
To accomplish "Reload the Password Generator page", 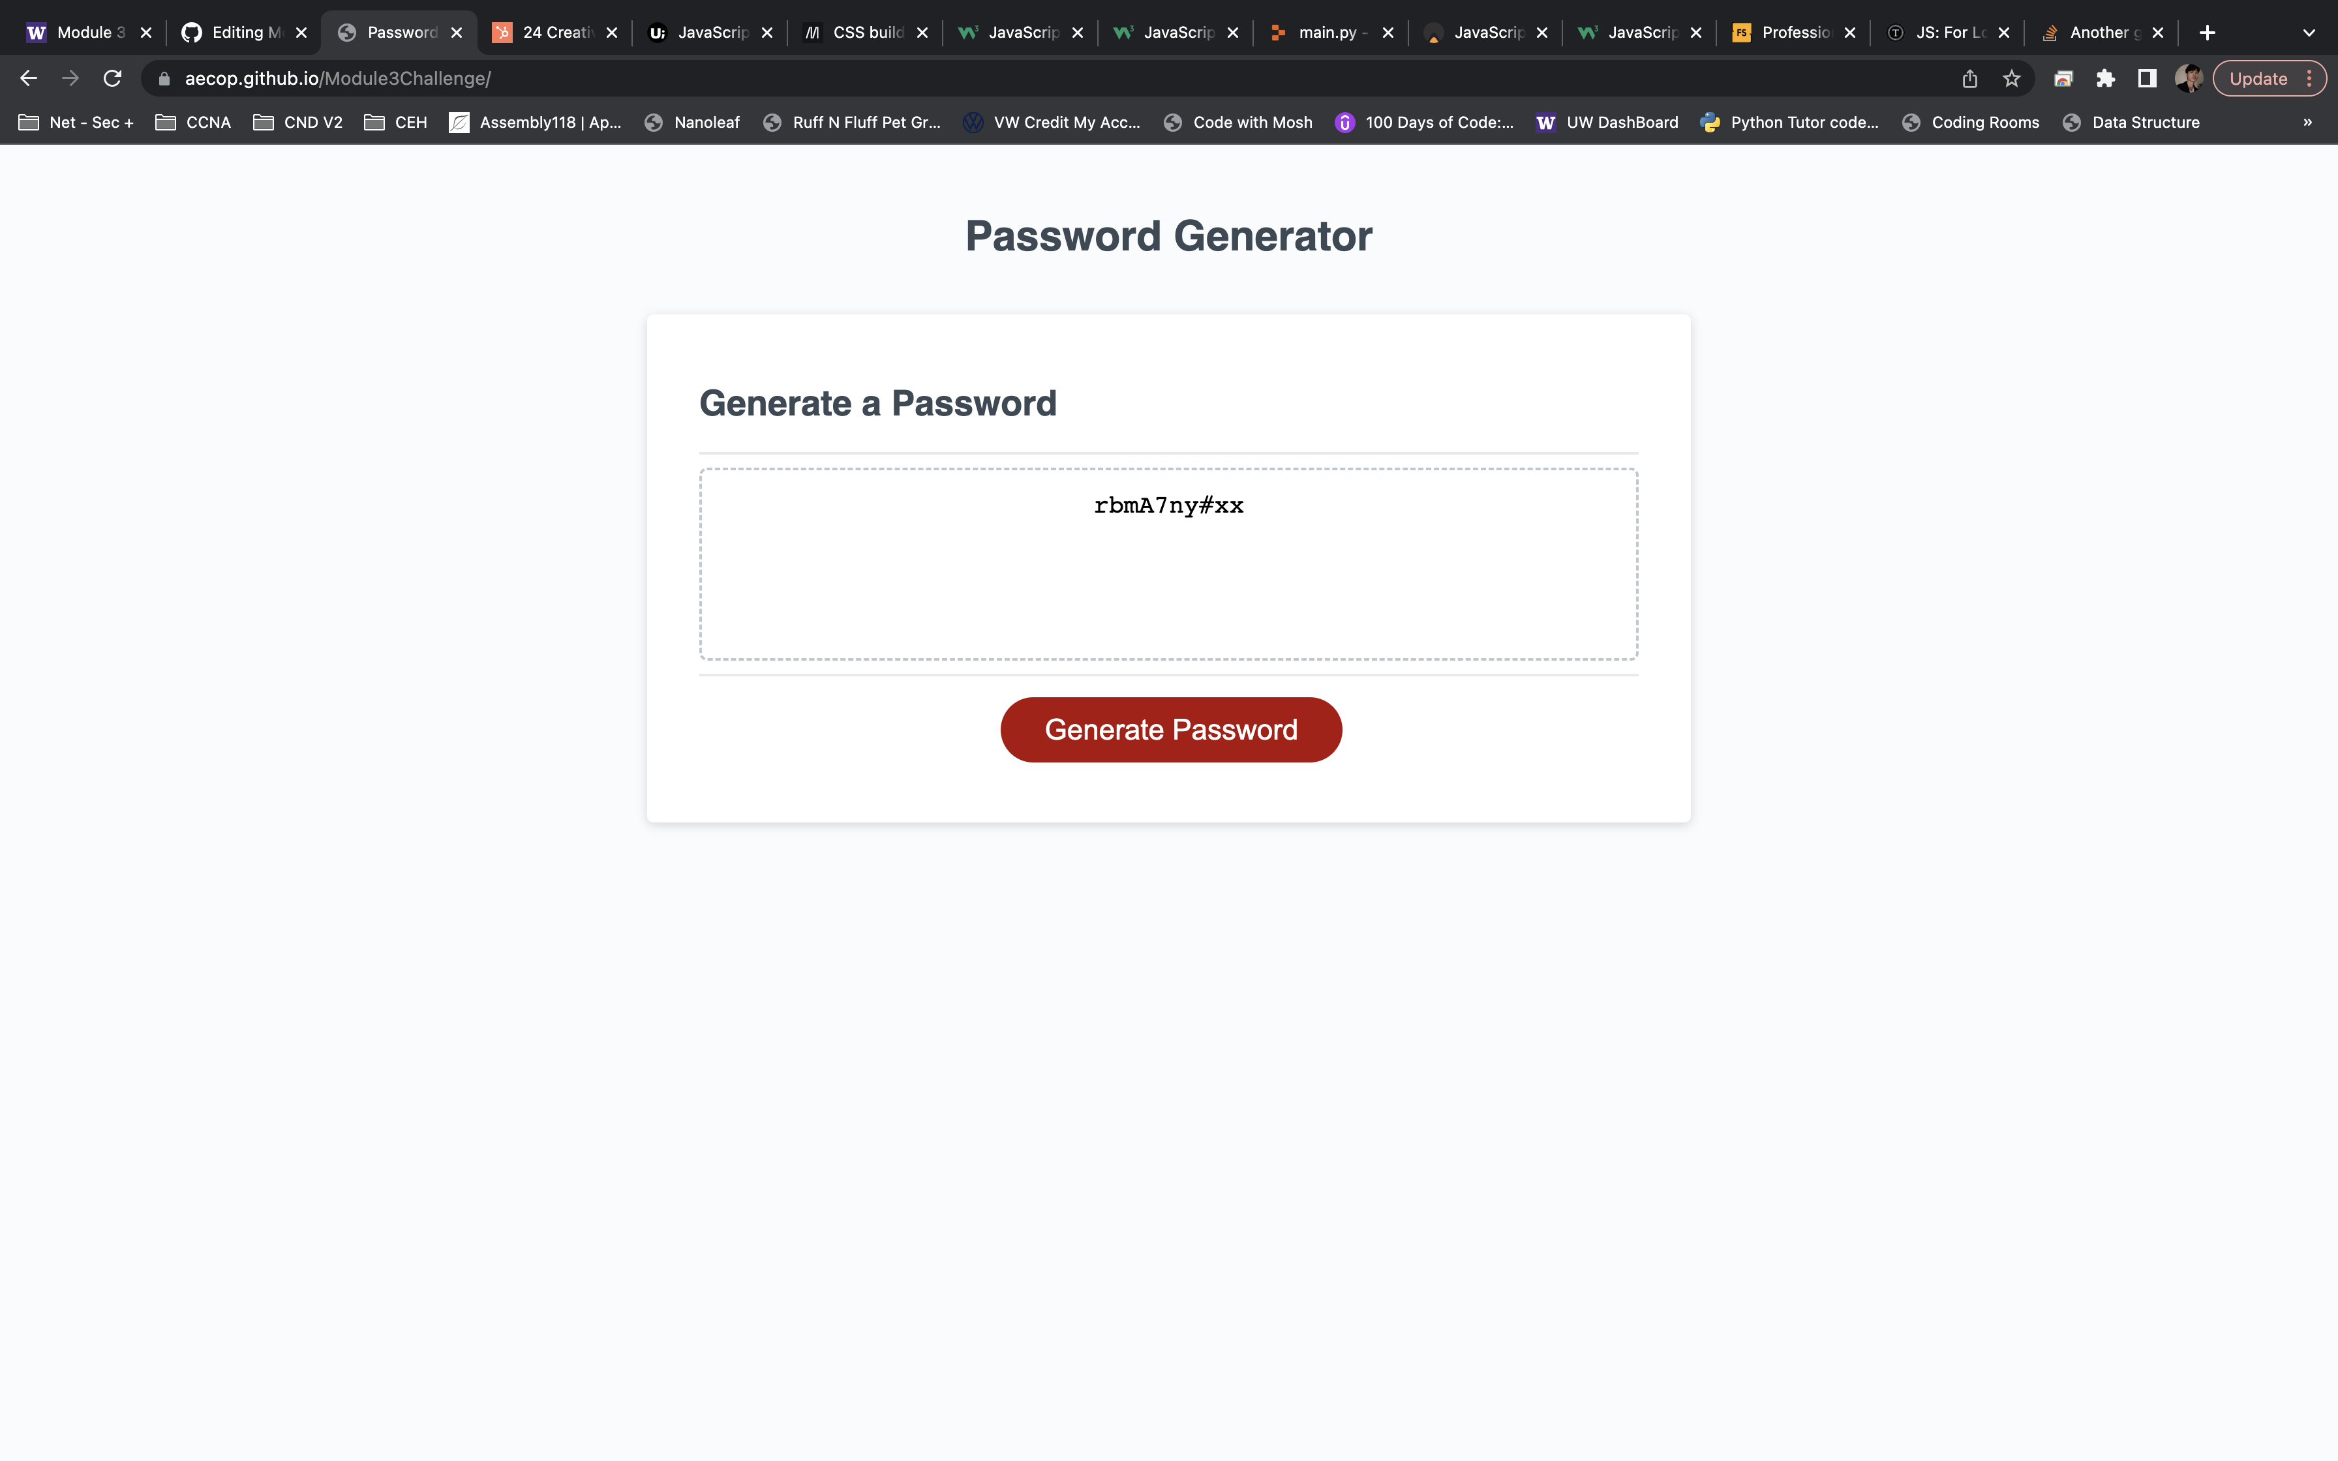I will (112, 78).
